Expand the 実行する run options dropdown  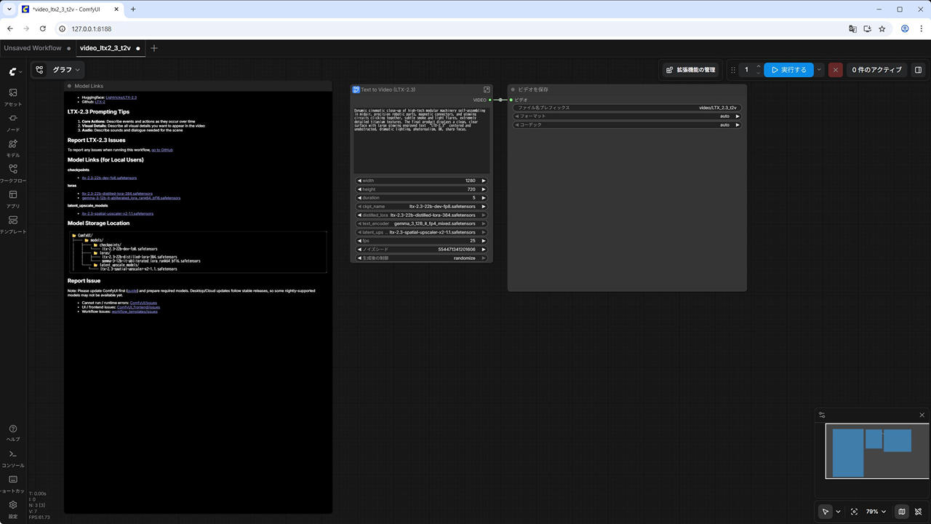point(820,70)
